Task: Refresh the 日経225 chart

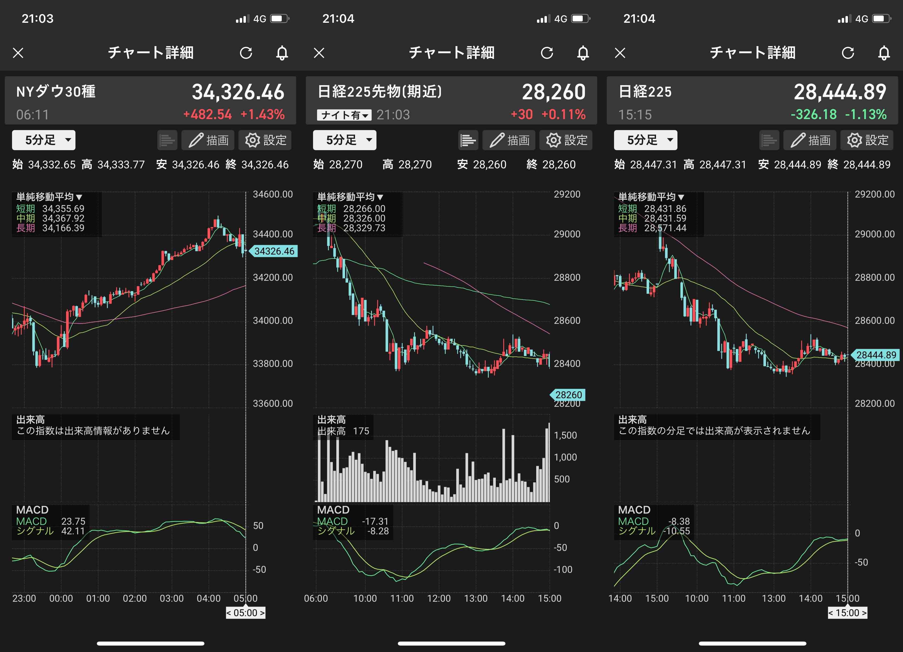Action: tap(848, 52)
